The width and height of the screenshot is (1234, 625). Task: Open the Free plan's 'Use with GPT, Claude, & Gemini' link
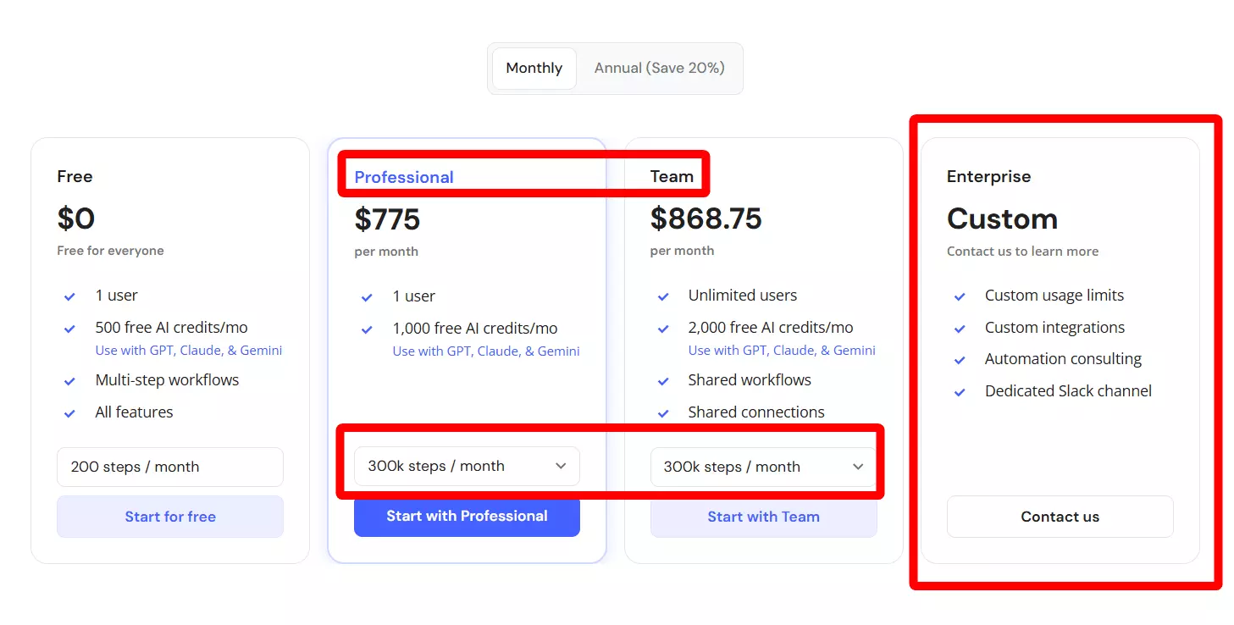189,351
